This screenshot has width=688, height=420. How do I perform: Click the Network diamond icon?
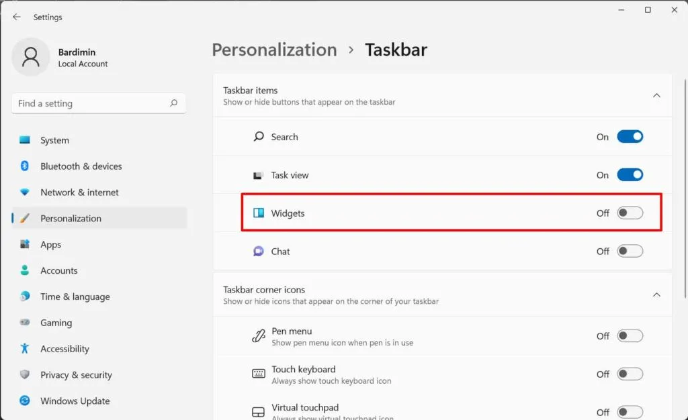point(25,193)
